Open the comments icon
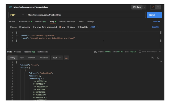 pyautogui.click(x=158, y=7)
